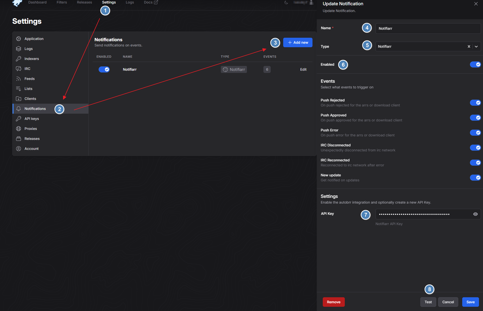Click the Test button
The height and width of the screenshot is (311, 483).
click(x=428, y=302)
